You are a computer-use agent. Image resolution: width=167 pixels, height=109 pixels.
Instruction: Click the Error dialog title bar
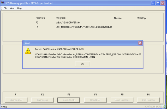point(78,43)
